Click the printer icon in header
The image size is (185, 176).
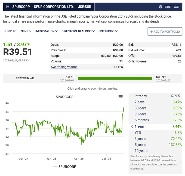[161, 7]
